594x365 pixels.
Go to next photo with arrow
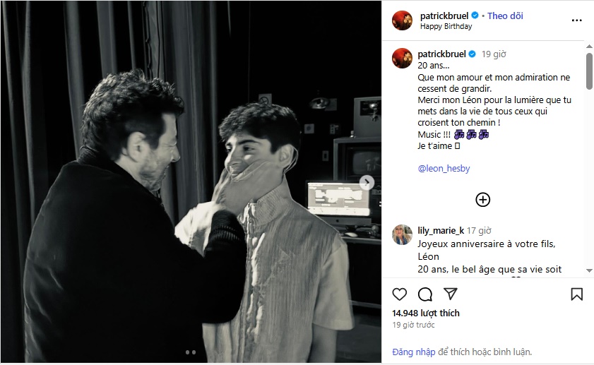(x=367, y=182)
